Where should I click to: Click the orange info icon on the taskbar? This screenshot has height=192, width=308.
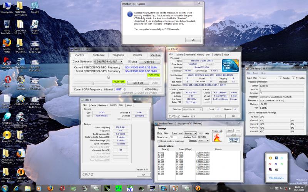point(198,188)
